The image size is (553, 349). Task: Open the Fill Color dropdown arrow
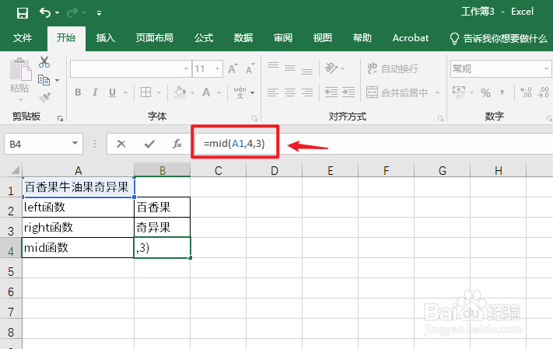pos(193,93)
